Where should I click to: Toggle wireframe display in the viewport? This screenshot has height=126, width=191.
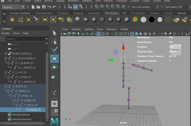(x=132, y=34)
